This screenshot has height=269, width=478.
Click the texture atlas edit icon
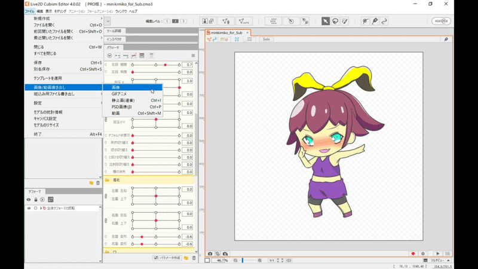tap(208, 21)
